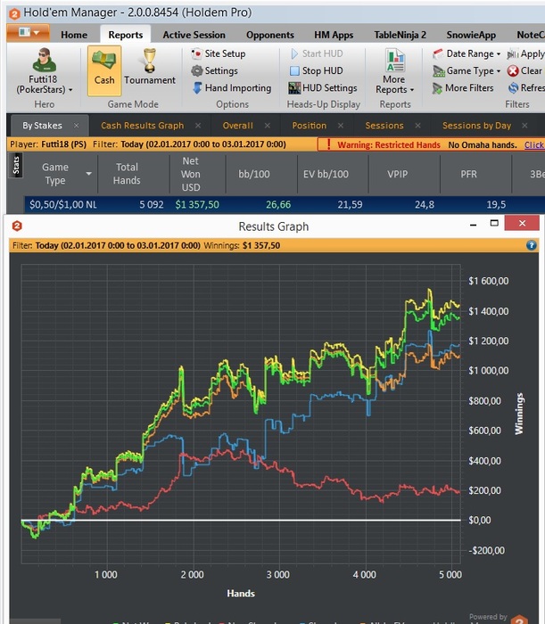Click Stop HUD button
Viewport: 545px width, 624px height.
click(317, 70)
